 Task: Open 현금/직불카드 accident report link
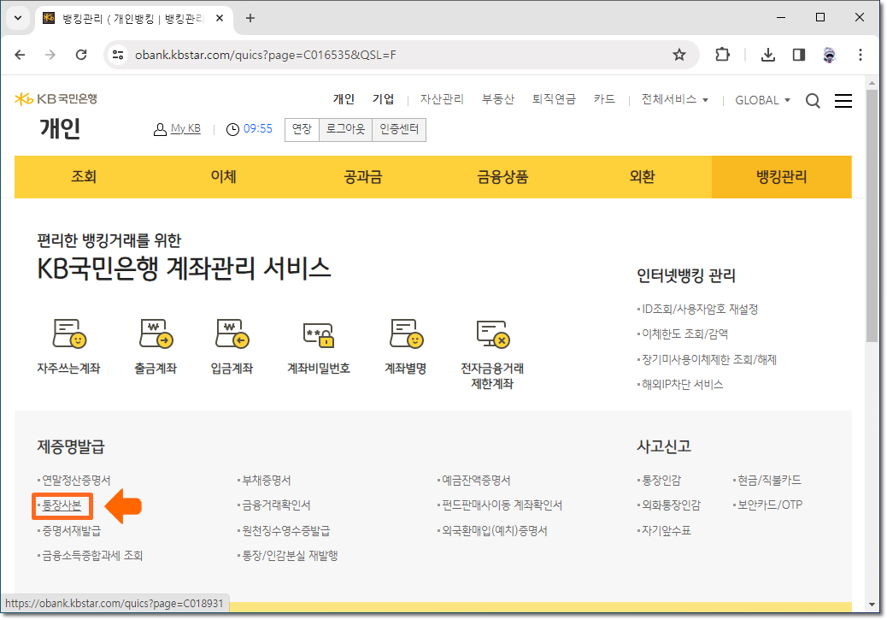pos(769,481)
